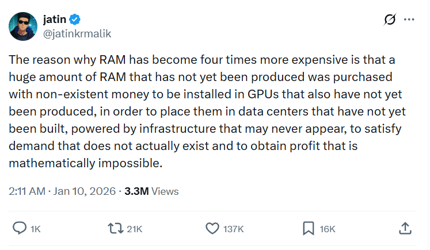Viewport: 430px width, 250px height.
Task: Share the post via the upload arrow icon
Action: (405, 228)
